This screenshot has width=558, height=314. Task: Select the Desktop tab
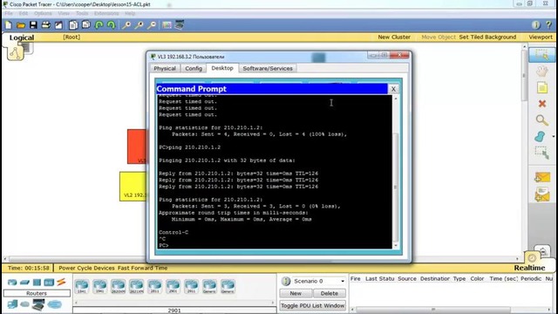222,68
